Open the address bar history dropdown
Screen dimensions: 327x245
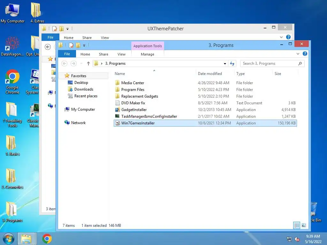tap(225, 63)
